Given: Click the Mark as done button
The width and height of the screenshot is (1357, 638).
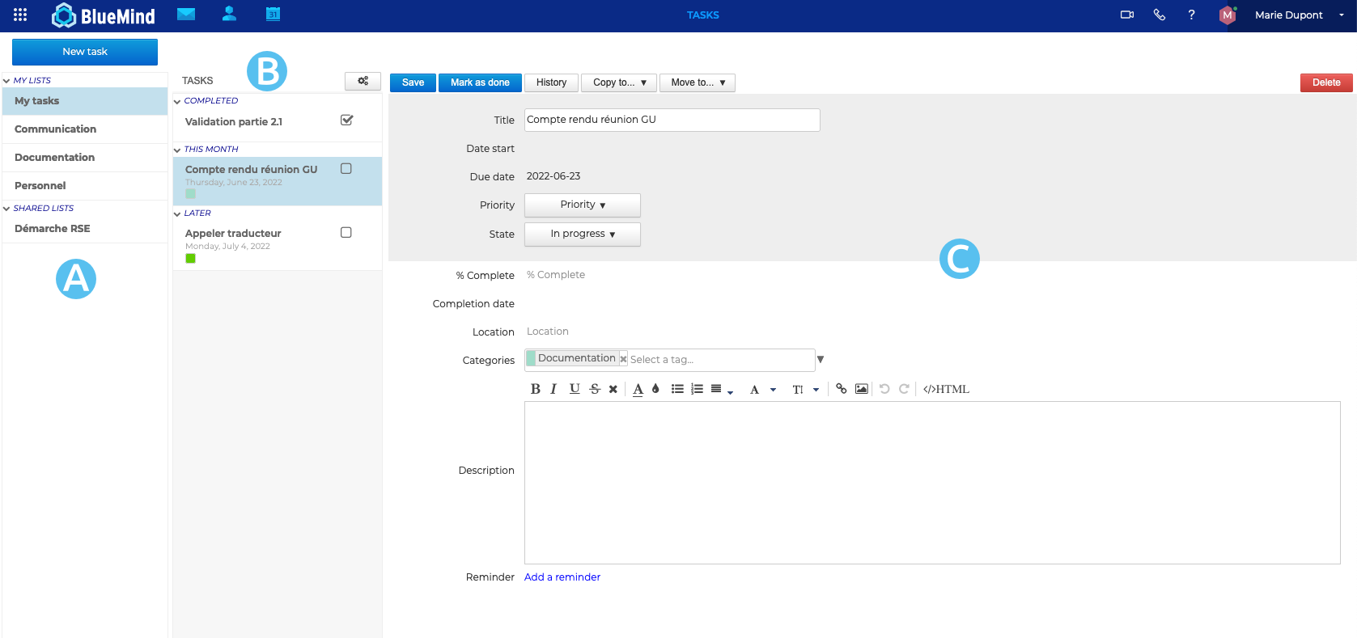Looking at the screenshot, I should pos(480,82).
